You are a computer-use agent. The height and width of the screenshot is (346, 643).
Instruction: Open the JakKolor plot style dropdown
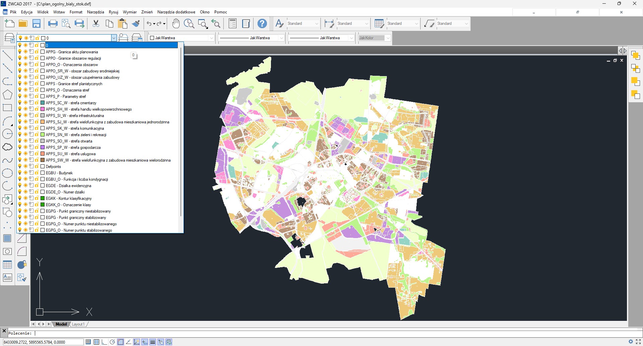(x=388, y=38)
